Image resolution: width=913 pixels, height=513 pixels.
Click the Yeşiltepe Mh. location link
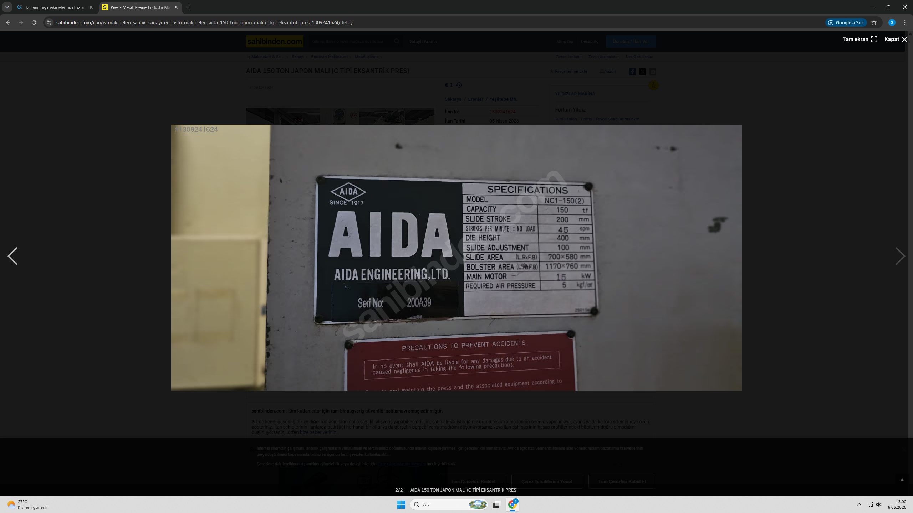503,99
